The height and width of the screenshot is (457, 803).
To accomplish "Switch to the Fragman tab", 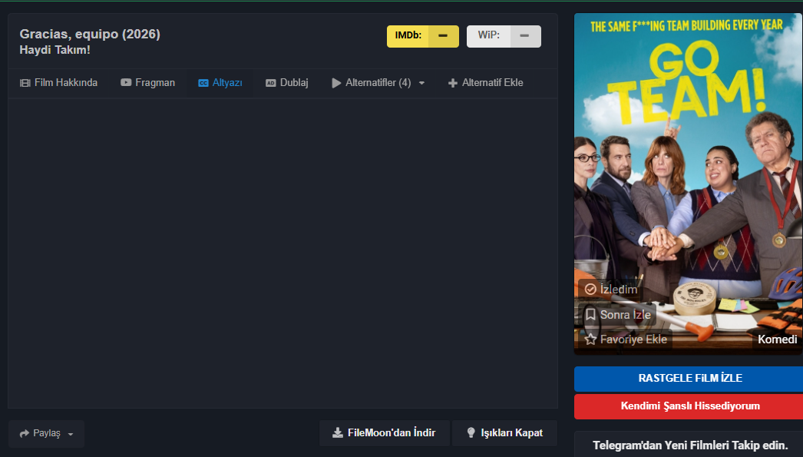I will click(147, 82).
